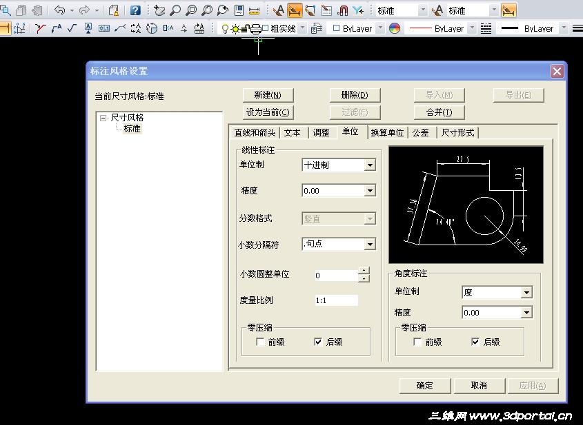This screenshot has height=425, width=583.
Task: Open the angular 精度 0.00 dropdown
Action: (526, 313)
